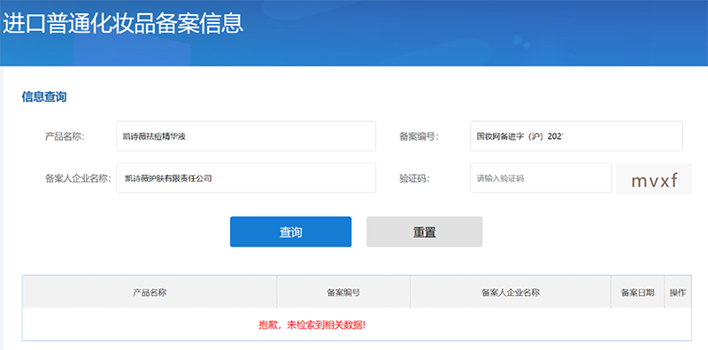Click the 备案人企业名称: form label
The height and width of the screenshot is (350, 708).
click(x=78, y=179)
